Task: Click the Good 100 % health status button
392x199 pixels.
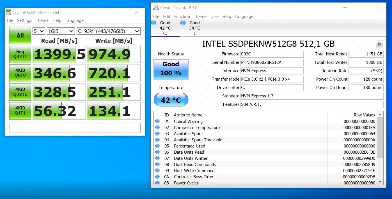Action: coord(171,69)
